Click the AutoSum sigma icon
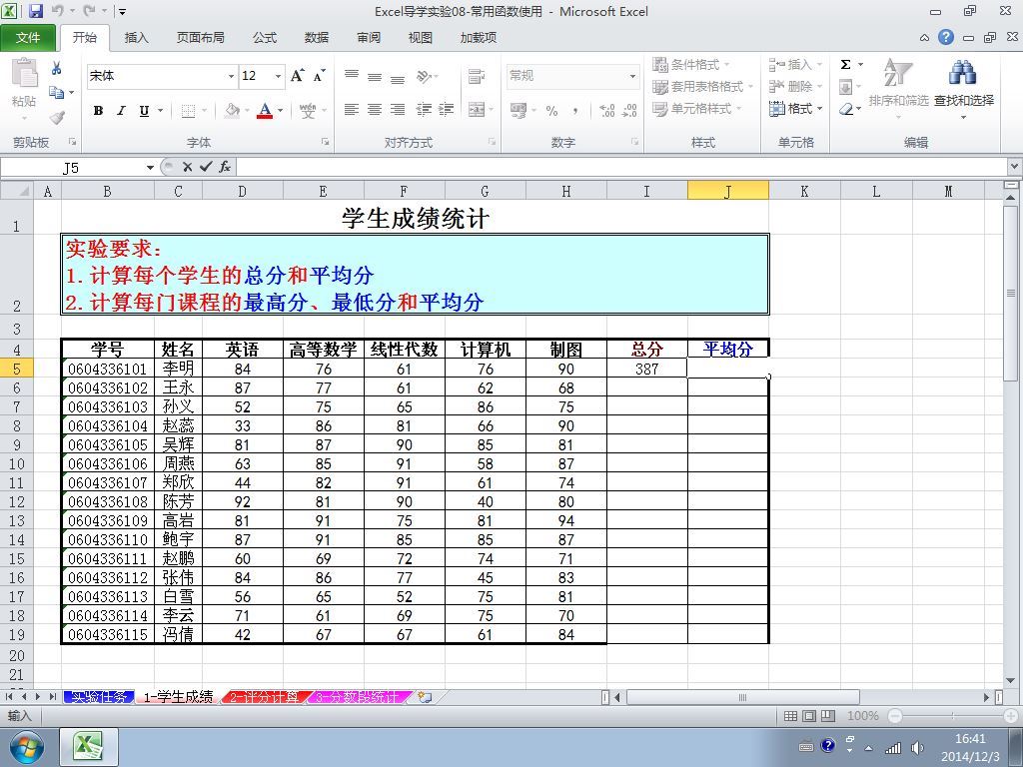Screen dimensions: 1023x767 click(845, 65)
